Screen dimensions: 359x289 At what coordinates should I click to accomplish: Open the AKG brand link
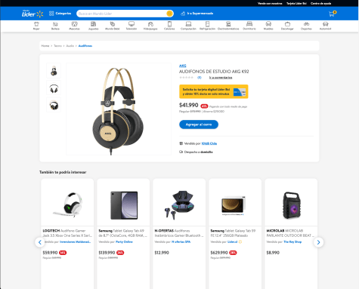(x=183, y=66)
